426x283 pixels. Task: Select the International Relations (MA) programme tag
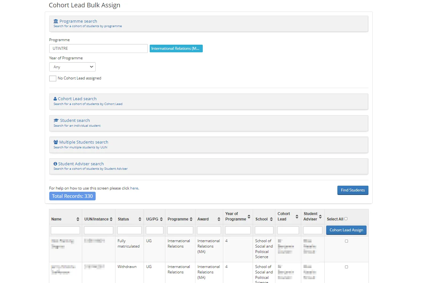pyautogui.click(x=176, y=48)
